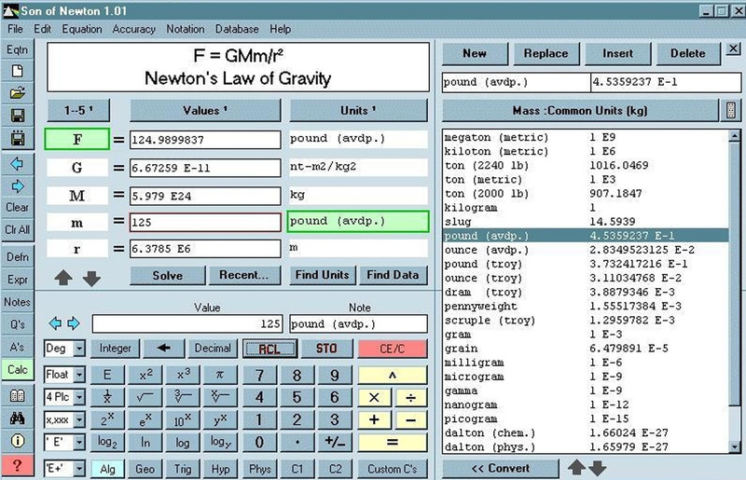Click the RCL recall key

point(269,349)
